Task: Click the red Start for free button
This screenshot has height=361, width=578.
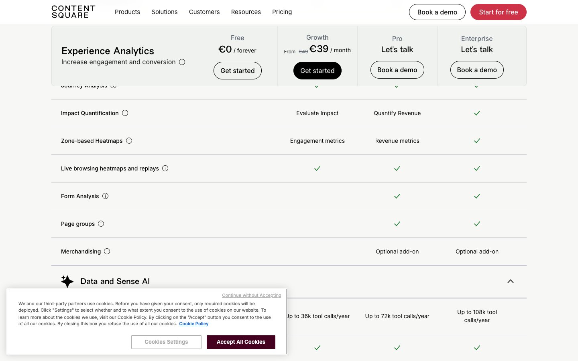Action: coord(498,12)
